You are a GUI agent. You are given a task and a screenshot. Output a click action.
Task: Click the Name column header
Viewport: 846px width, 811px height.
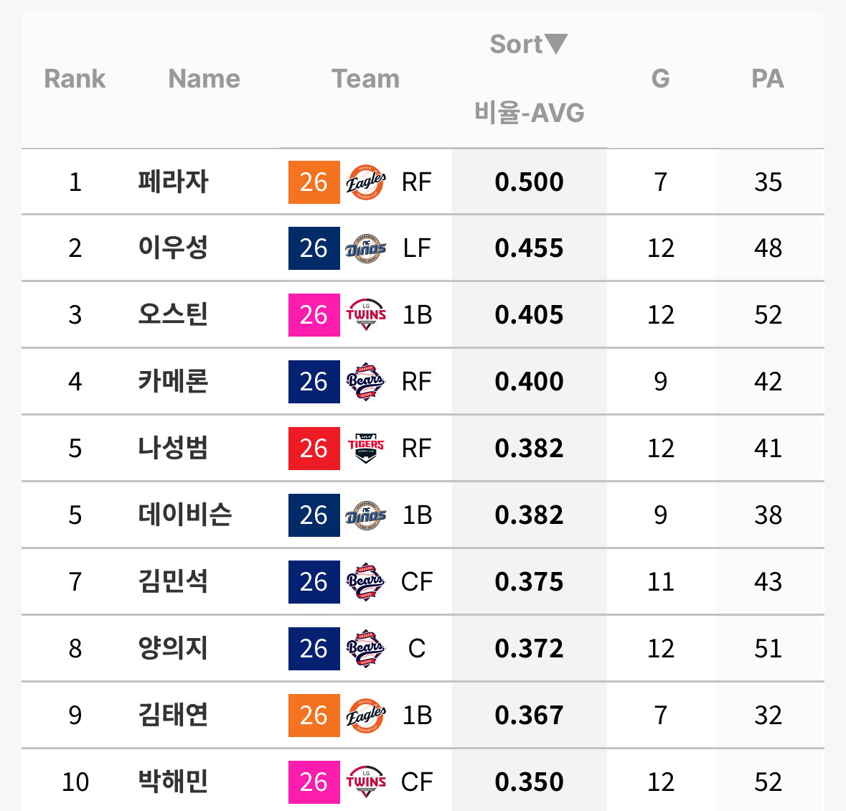click(x=205, y=79)
